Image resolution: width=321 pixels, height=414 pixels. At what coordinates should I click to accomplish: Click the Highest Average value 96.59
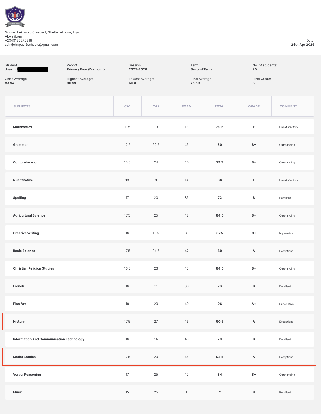71,83
